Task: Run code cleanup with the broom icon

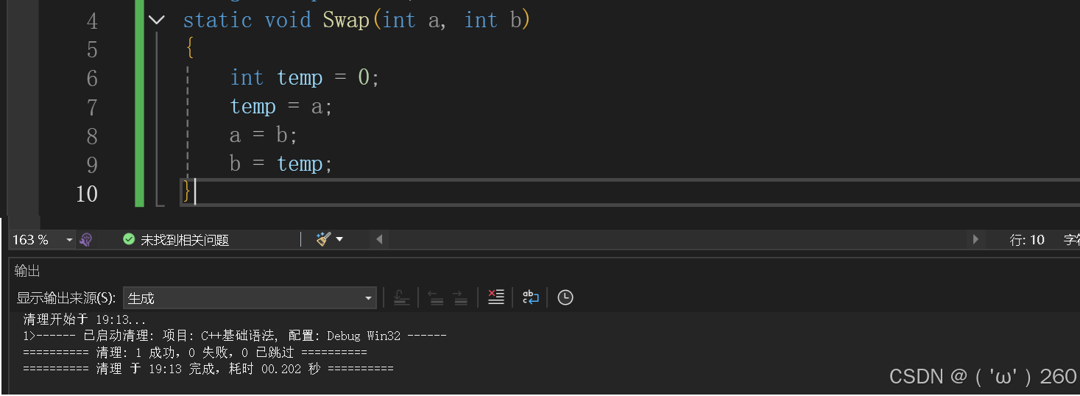Action: [x=323, y=239]
